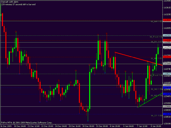This screenshot has height=128, width=171.
Task: Click the 1.60425 price scale value
Action: tap(167, 76)
